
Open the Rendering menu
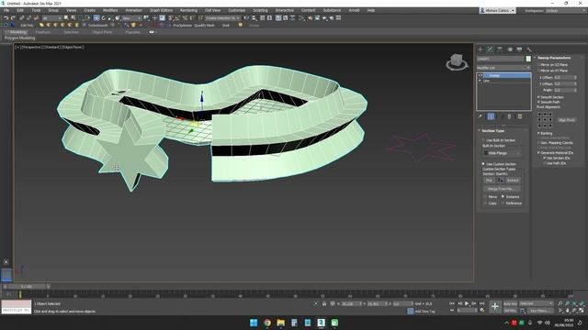pos(188,10)
